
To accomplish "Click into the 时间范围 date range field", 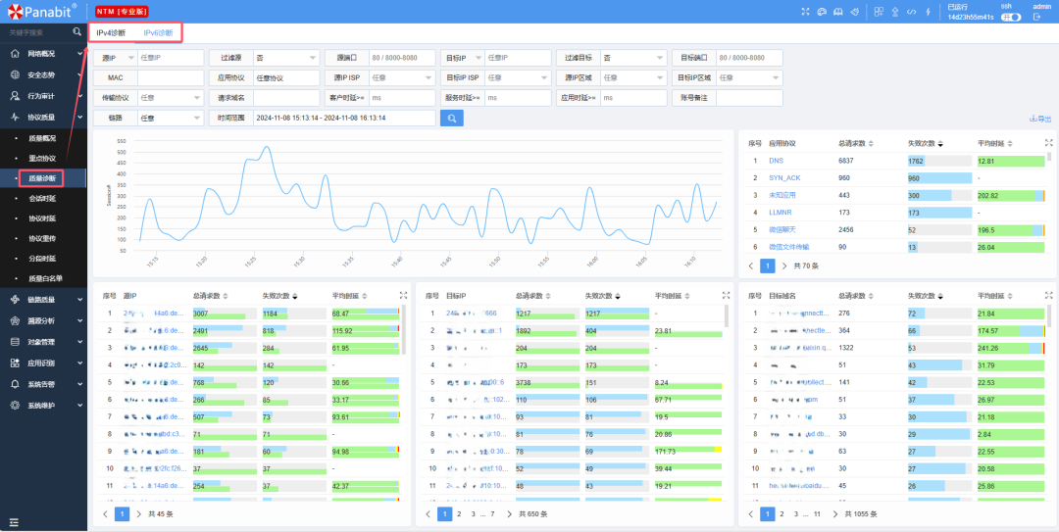I will coord(344,118).
